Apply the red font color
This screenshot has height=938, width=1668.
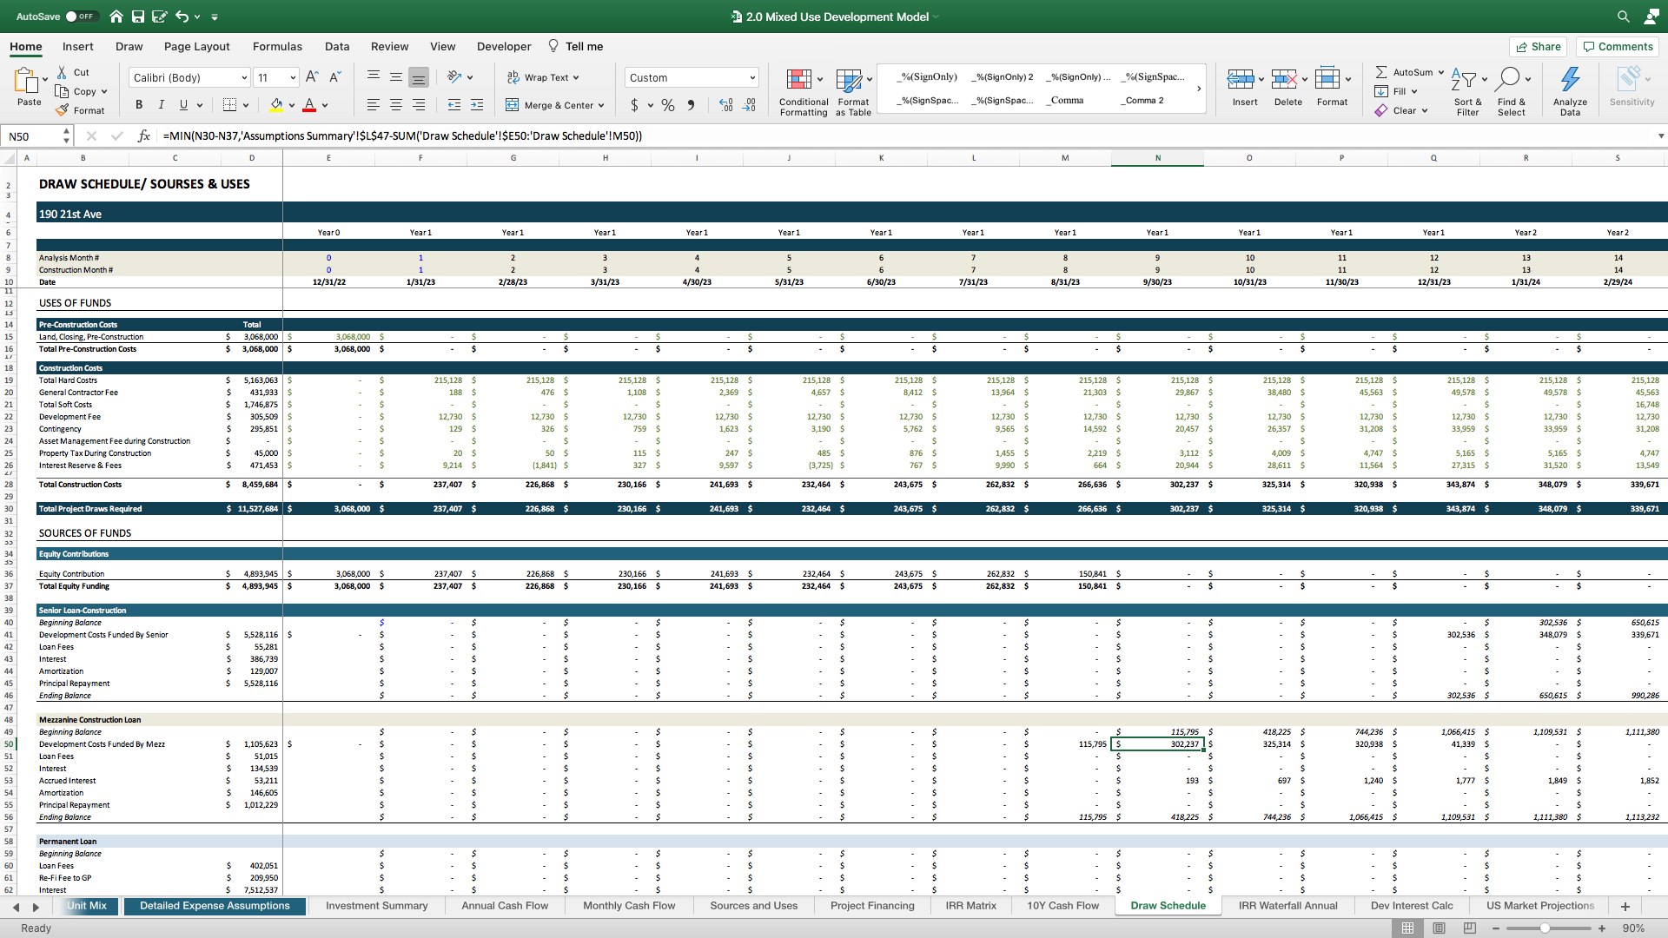309,105
